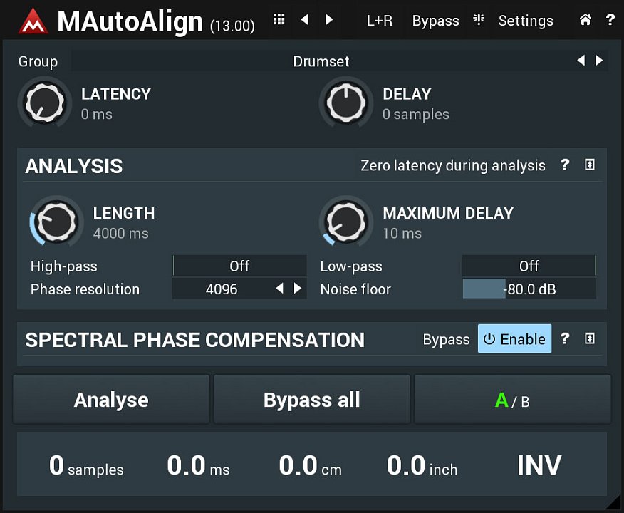Increase Phase resolution with right arrow
Viewport: 624px width, 513px height.
[x=298, y=289]
